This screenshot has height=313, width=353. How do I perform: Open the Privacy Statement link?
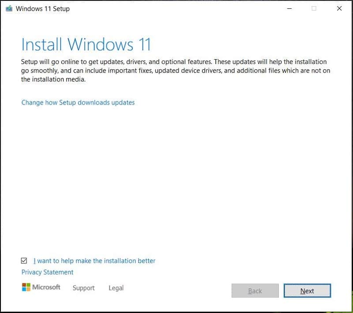[47, 272]
